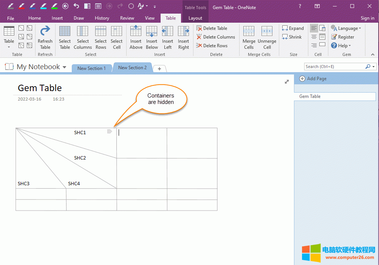The height and width of the screenshot is (265, 379).
Task: Click Sign in link
Action: pos(367,18)
